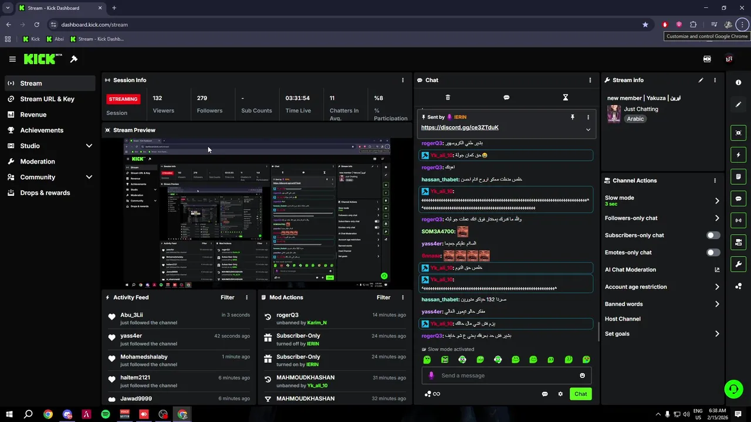Click the Stream Preview thumbnail

(x=257, y=213)
